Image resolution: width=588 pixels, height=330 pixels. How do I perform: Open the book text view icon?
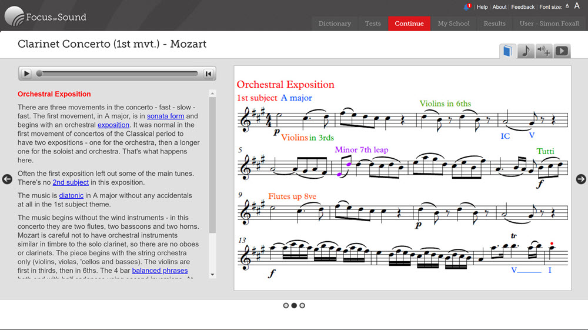tap(507, 51)
